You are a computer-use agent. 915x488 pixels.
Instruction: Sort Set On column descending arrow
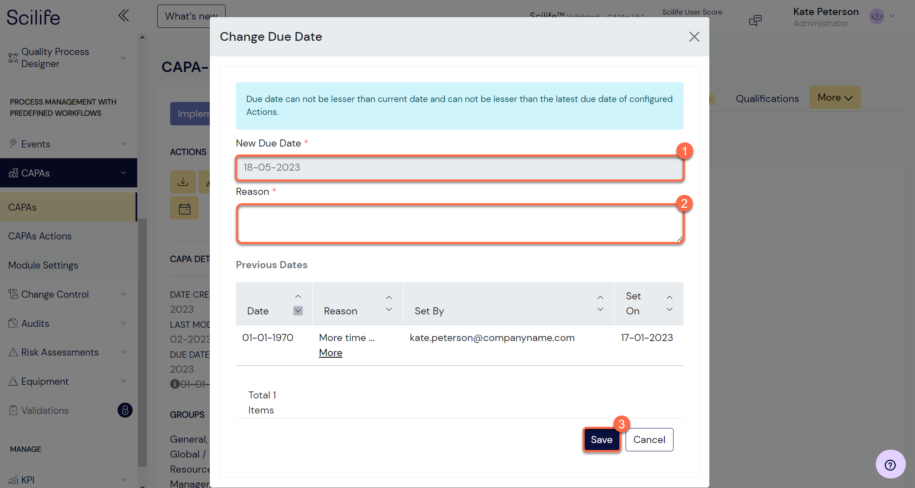coord(669,309)
